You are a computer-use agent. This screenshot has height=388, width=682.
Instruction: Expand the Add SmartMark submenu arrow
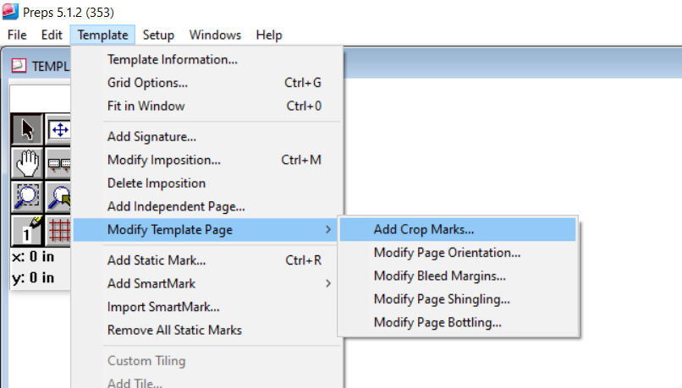point(328,284)
